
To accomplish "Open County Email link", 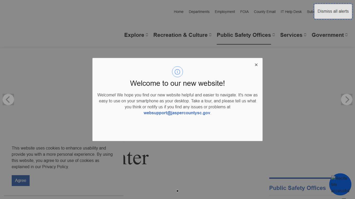I will coord(265,12).
